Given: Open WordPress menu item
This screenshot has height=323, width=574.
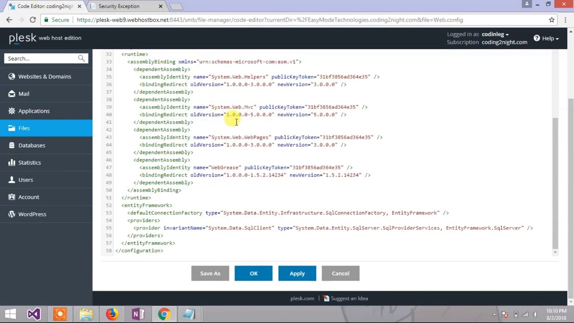Looking at the screenshot, I should tap(32, 214).
